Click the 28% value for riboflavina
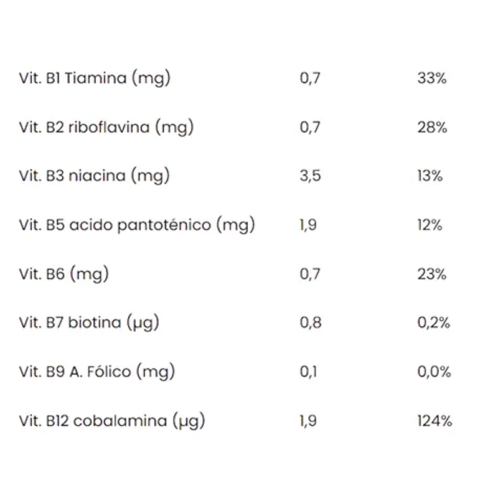 click(432, 128)
